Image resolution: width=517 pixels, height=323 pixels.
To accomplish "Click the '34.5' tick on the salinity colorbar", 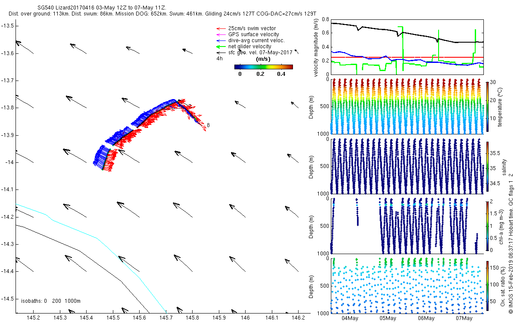I will click(x=495, y=183).
